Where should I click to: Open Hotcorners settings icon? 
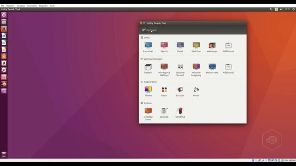(212, 69)
